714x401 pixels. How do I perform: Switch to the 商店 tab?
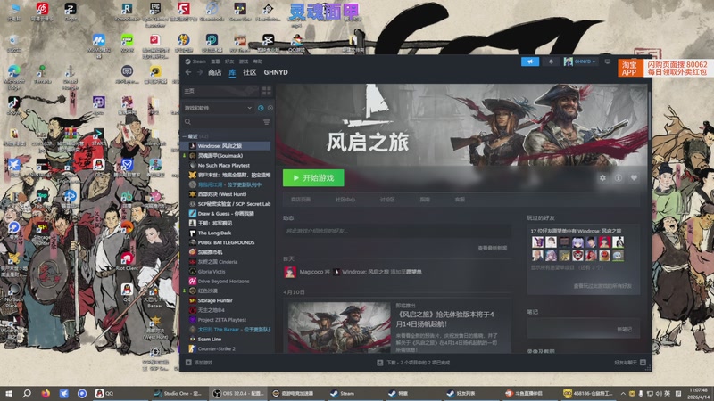point(214,72)
